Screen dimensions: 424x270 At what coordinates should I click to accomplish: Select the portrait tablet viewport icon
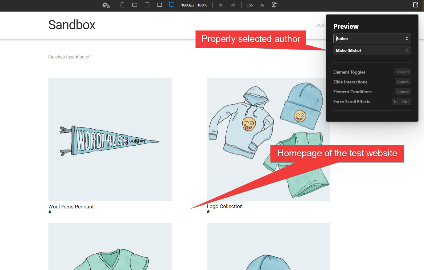147,5
